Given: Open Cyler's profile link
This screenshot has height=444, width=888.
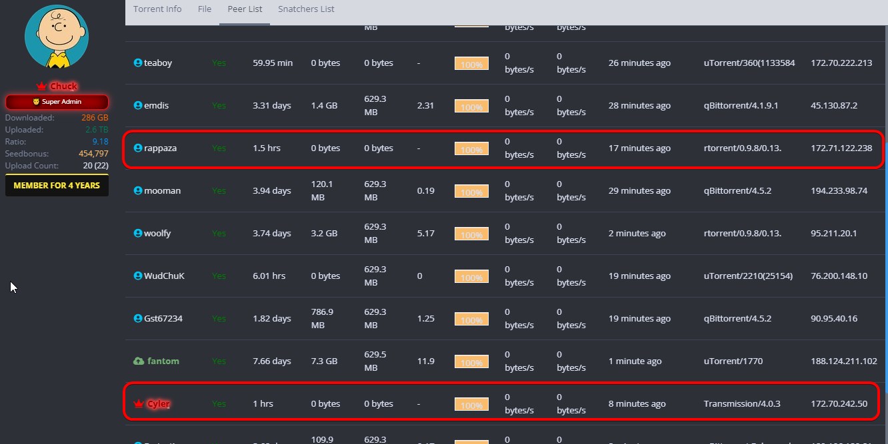Looking at the screenshot, I should tap(159, 404).
